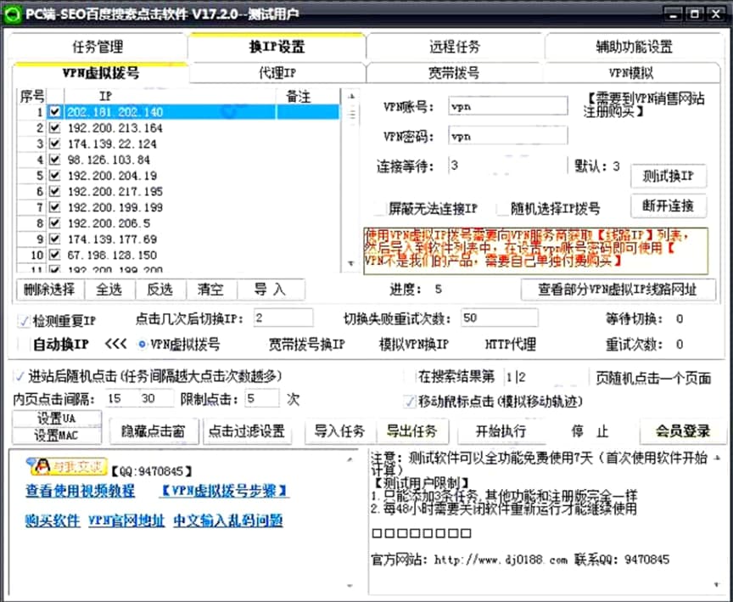This screenshot has width=733, height=602.
Task: Toggle the 检测重复IP checkbox
Action: click(x=23, y=320)
